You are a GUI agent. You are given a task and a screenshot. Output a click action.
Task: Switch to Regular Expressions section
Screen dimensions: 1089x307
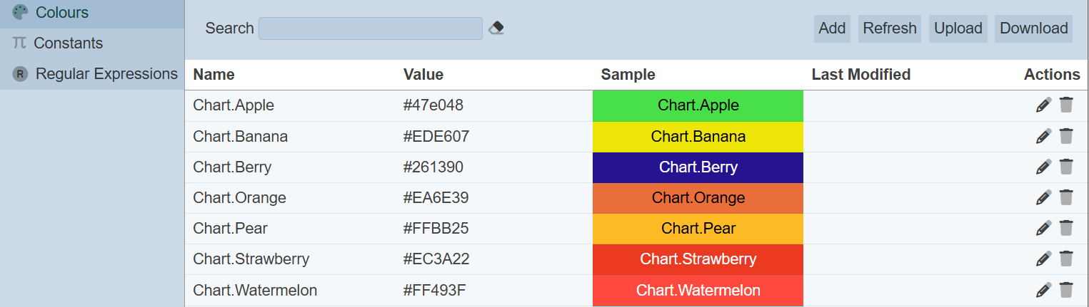point(106,74)
